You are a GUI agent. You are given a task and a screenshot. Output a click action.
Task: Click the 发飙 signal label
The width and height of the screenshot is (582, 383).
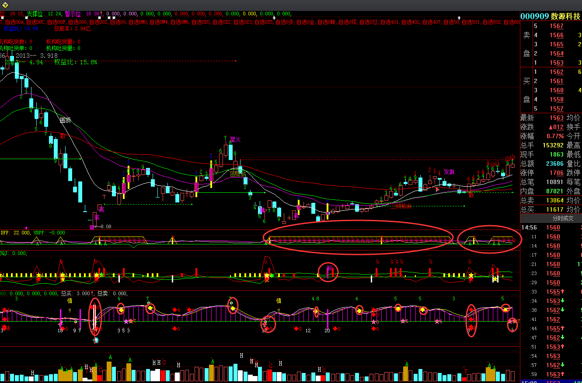pyautogui.click(x=449, y=172)
